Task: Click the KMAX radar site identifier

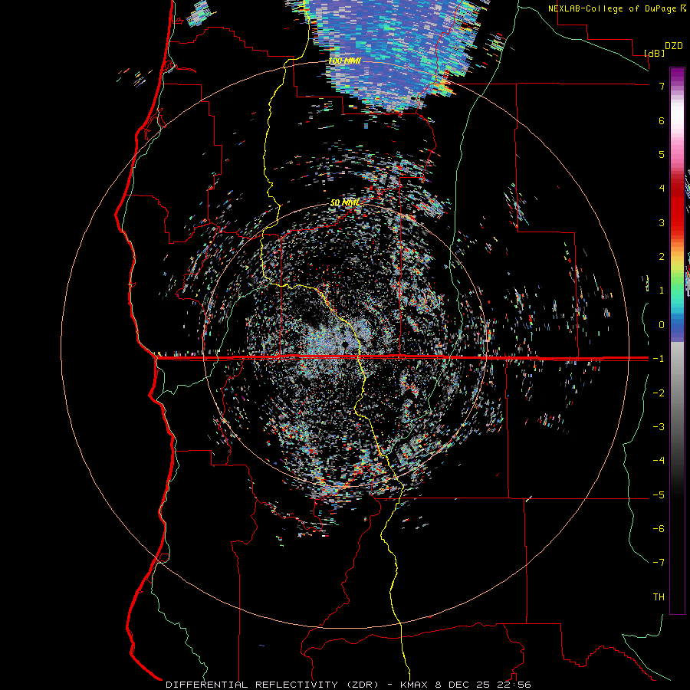Action: click(x=416, y=685)
